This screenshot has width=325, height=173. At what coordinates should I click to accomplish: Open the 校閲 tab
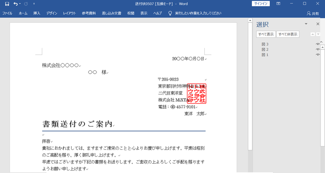(x=131, y=13)
